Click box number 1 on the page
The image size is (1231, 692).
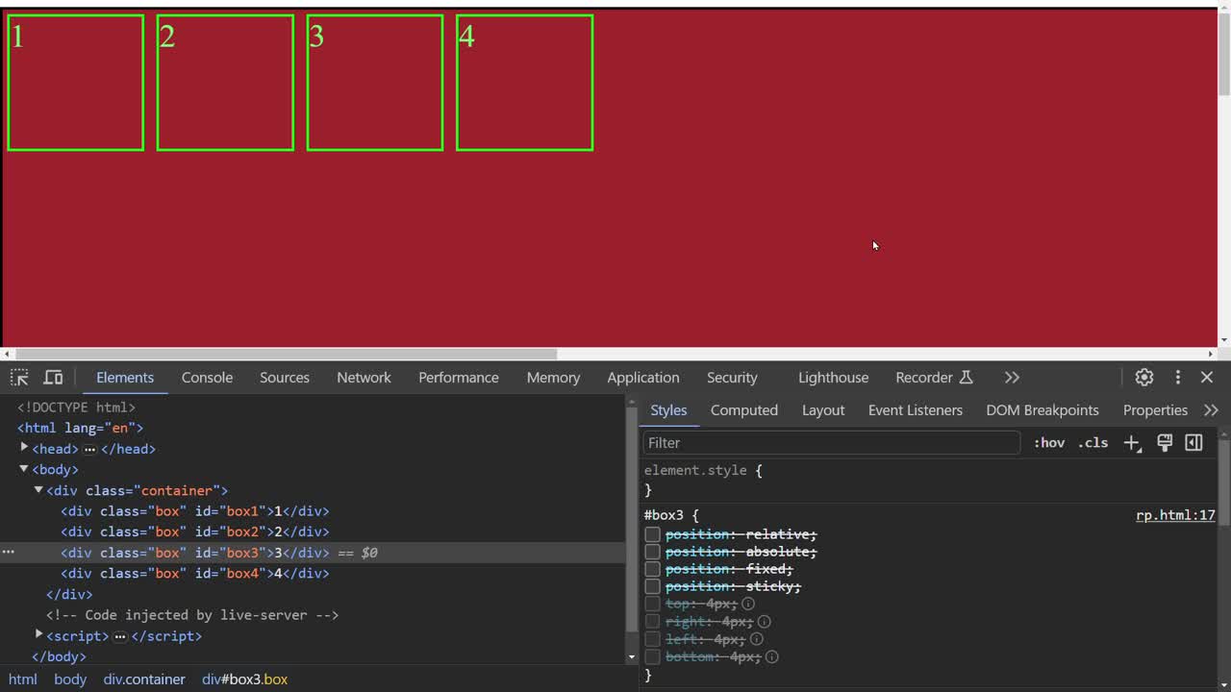coord(76,83)
